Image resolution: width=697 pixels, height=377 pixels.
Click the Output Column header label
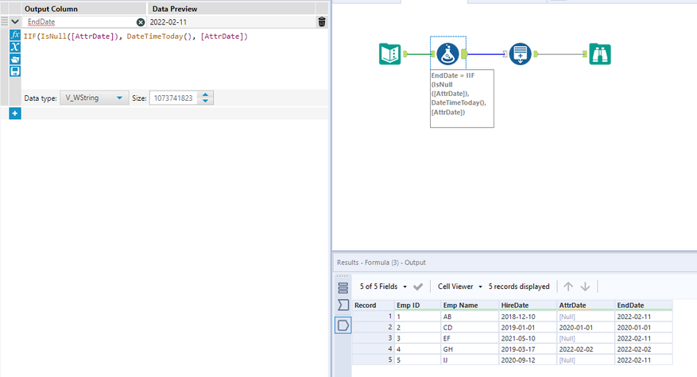[51, 9]
